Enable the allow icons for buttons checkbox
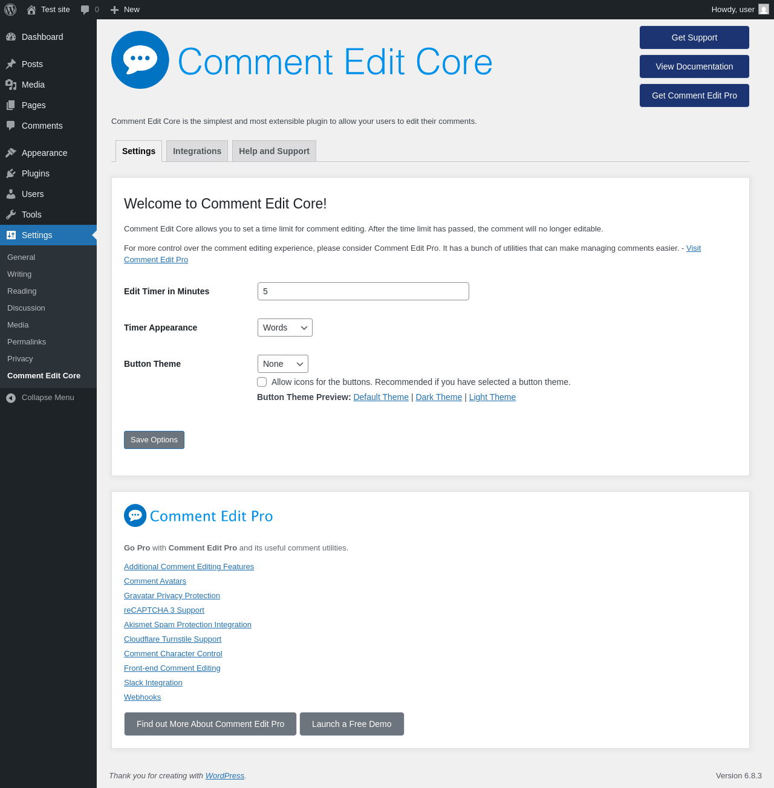The image size is (774, 788). point(262,382)
